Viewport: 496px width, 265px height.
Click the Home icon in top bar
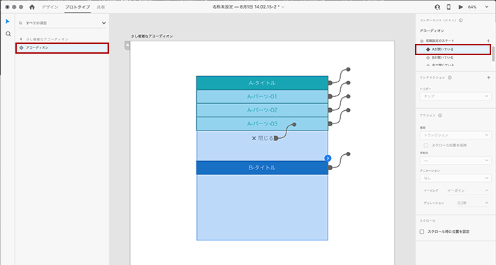coord(32,7)
